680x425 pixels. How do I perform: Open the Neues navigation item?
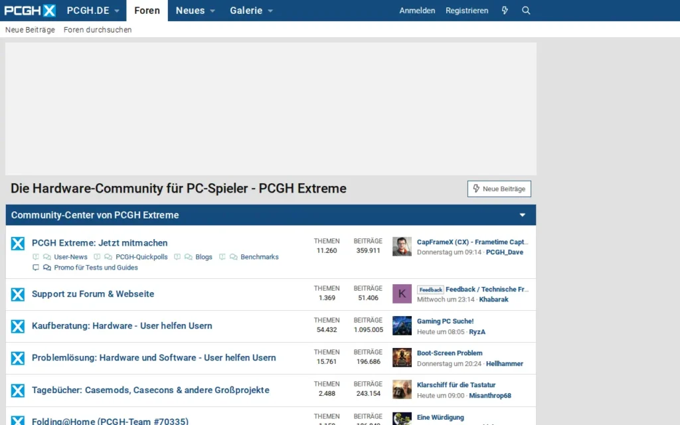(x=190, y=11)
